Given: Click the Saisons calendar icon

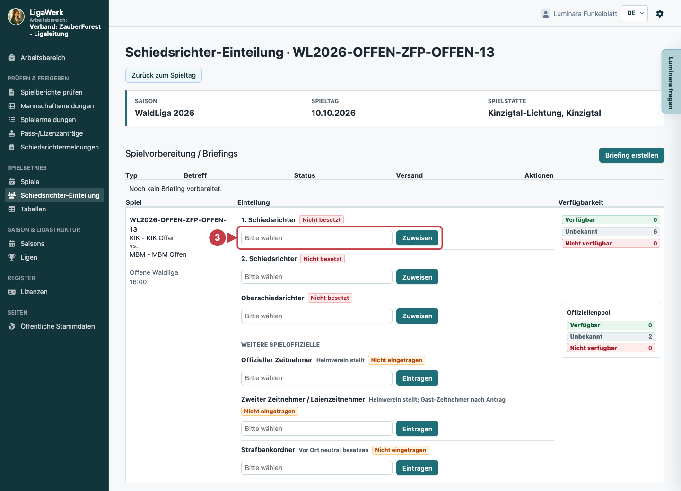Looking at the screenshot, I should click(12, 244).
